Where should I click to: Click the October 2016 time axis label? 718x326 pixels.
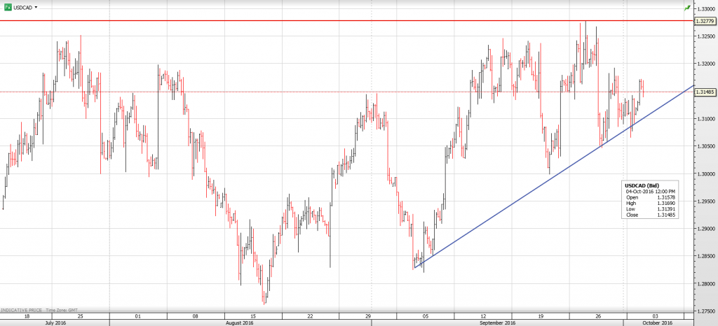pyautogui.click(x=657, y=323)
